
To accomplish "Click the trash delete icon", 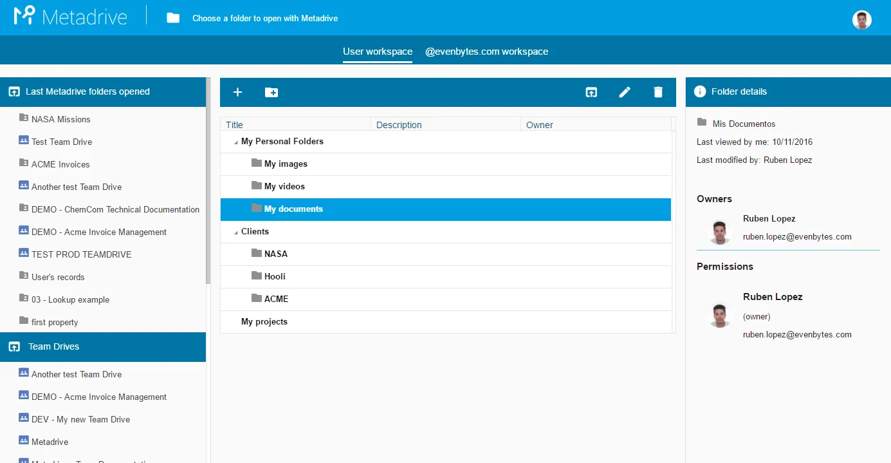I will click(658, 92).
